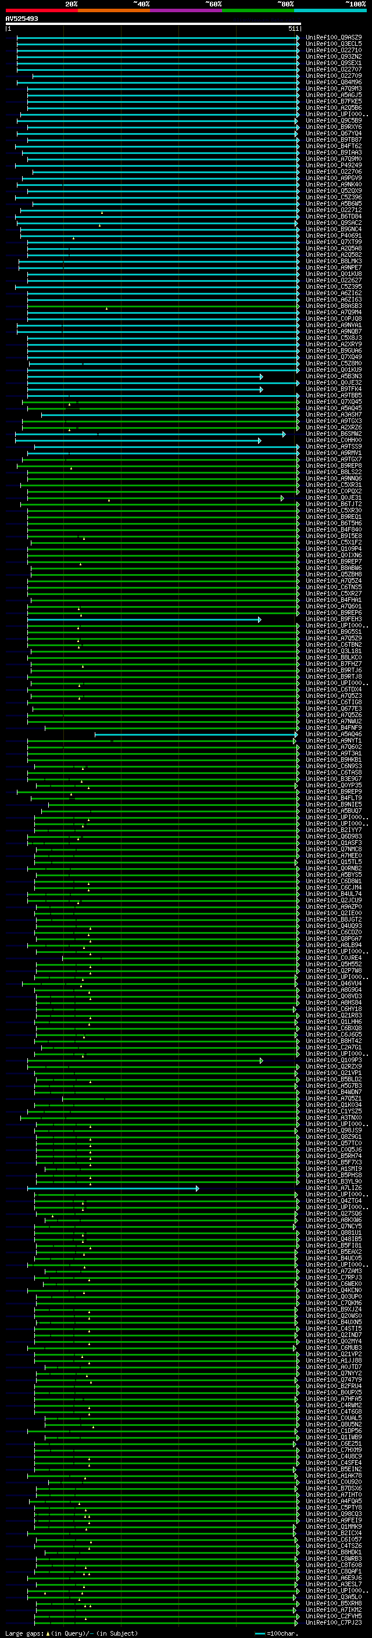The width and height of the screenshot is (372, 1638).
Task: Select label UniRef100_C0HH00
Action: pos(333,440)
